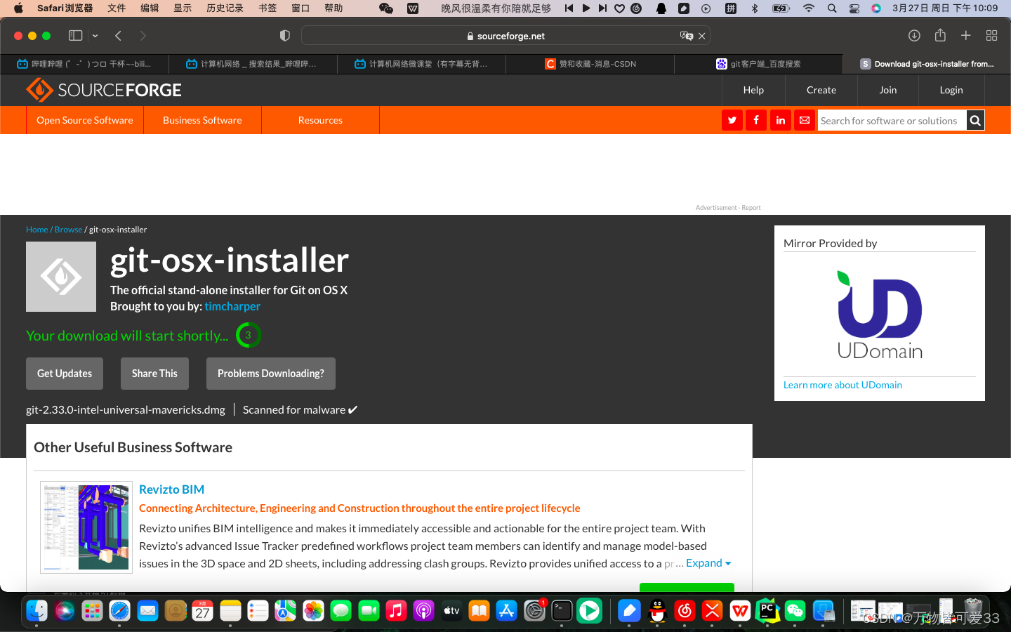The height and width of the screenshot is (632, 1011).
Task: Open WeChat from the Dock
Action: click(x=795, y=611)
